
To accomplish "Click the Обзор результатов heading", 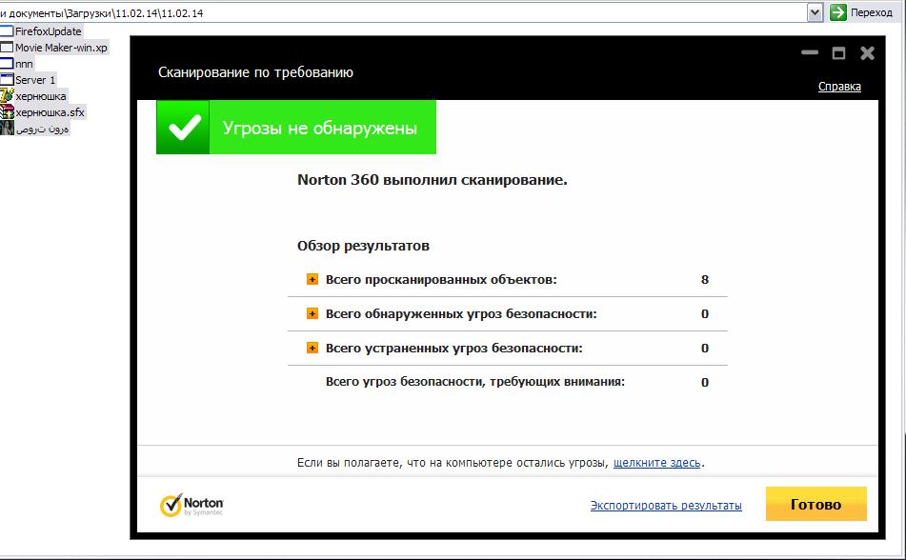I will click(x=363, y=246).
